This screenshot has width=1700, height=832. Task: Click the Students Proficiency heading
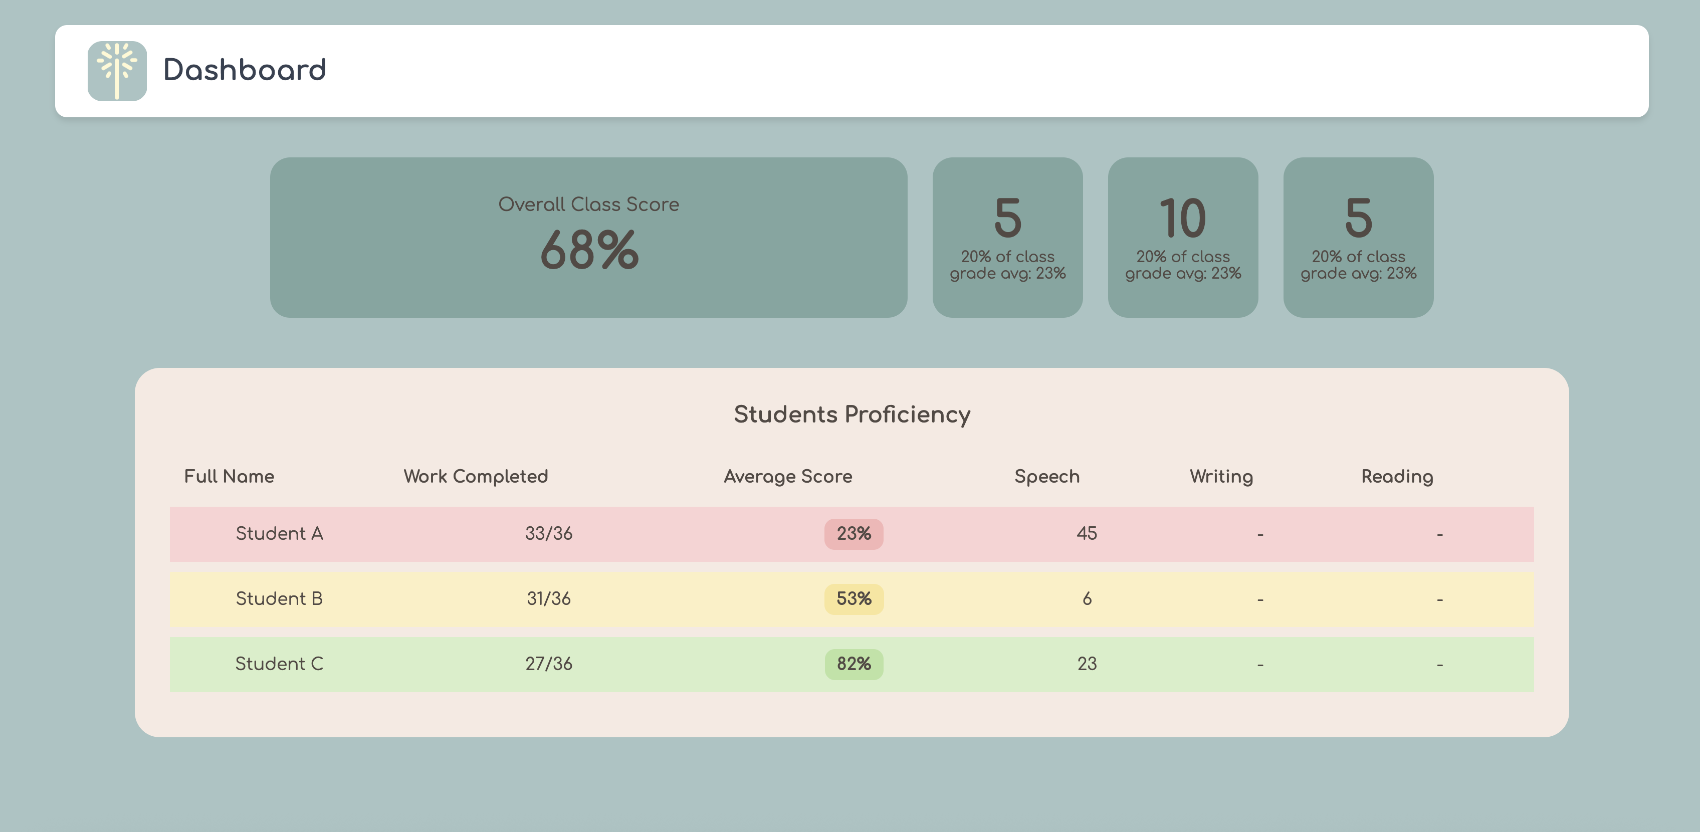[852, 414]
